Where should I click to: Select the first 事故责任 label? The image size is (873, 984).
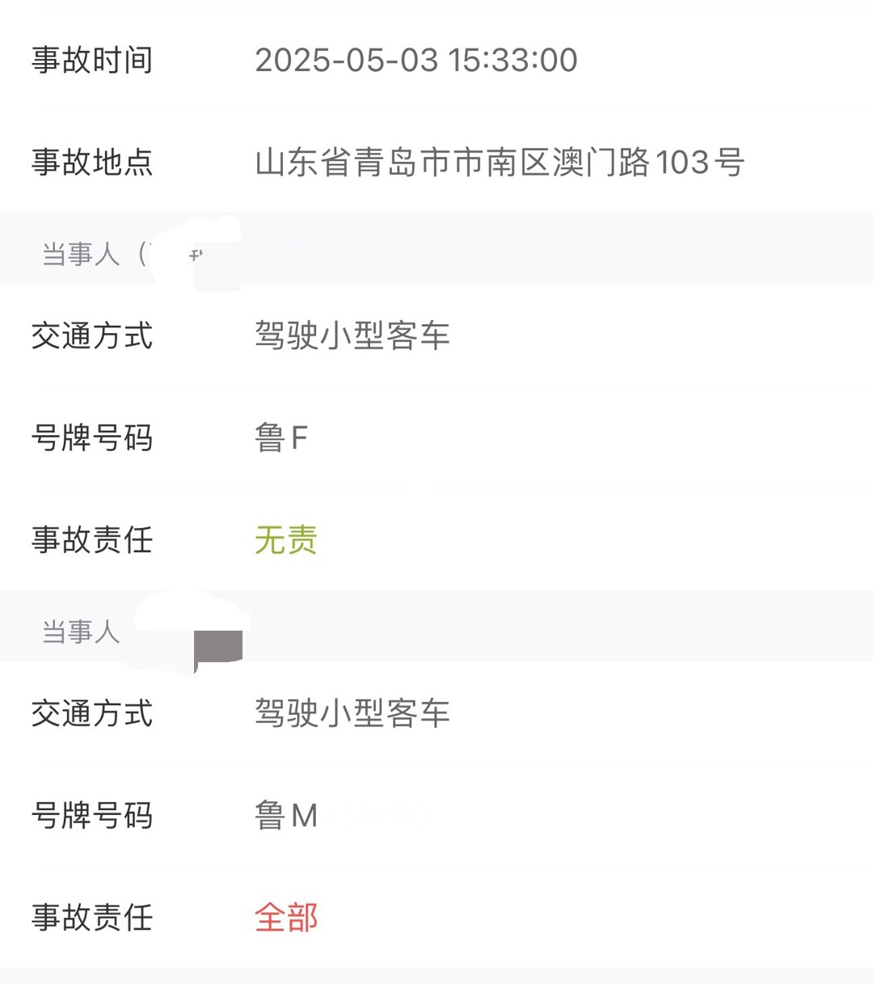point(92,539)
